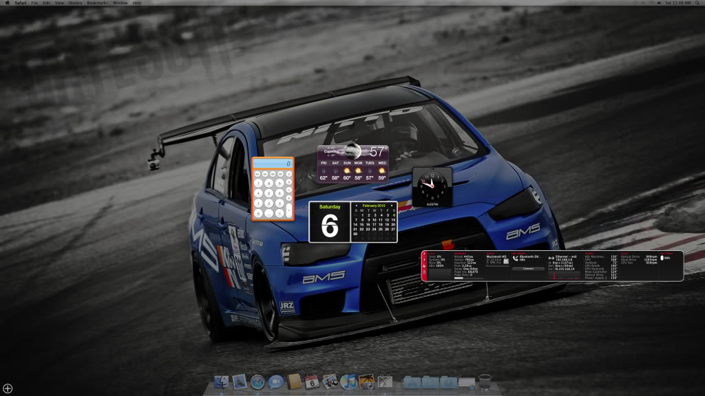Open Address Book in the dock
The height and width of the screenshot is (396, 705).
tap(294, 381)
